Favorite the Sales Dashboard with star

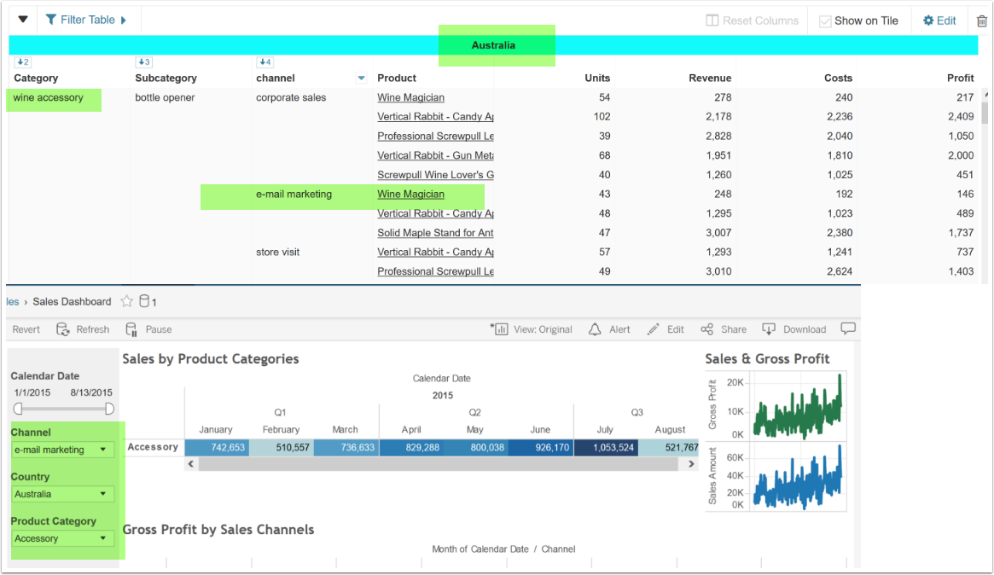[127, 301]
